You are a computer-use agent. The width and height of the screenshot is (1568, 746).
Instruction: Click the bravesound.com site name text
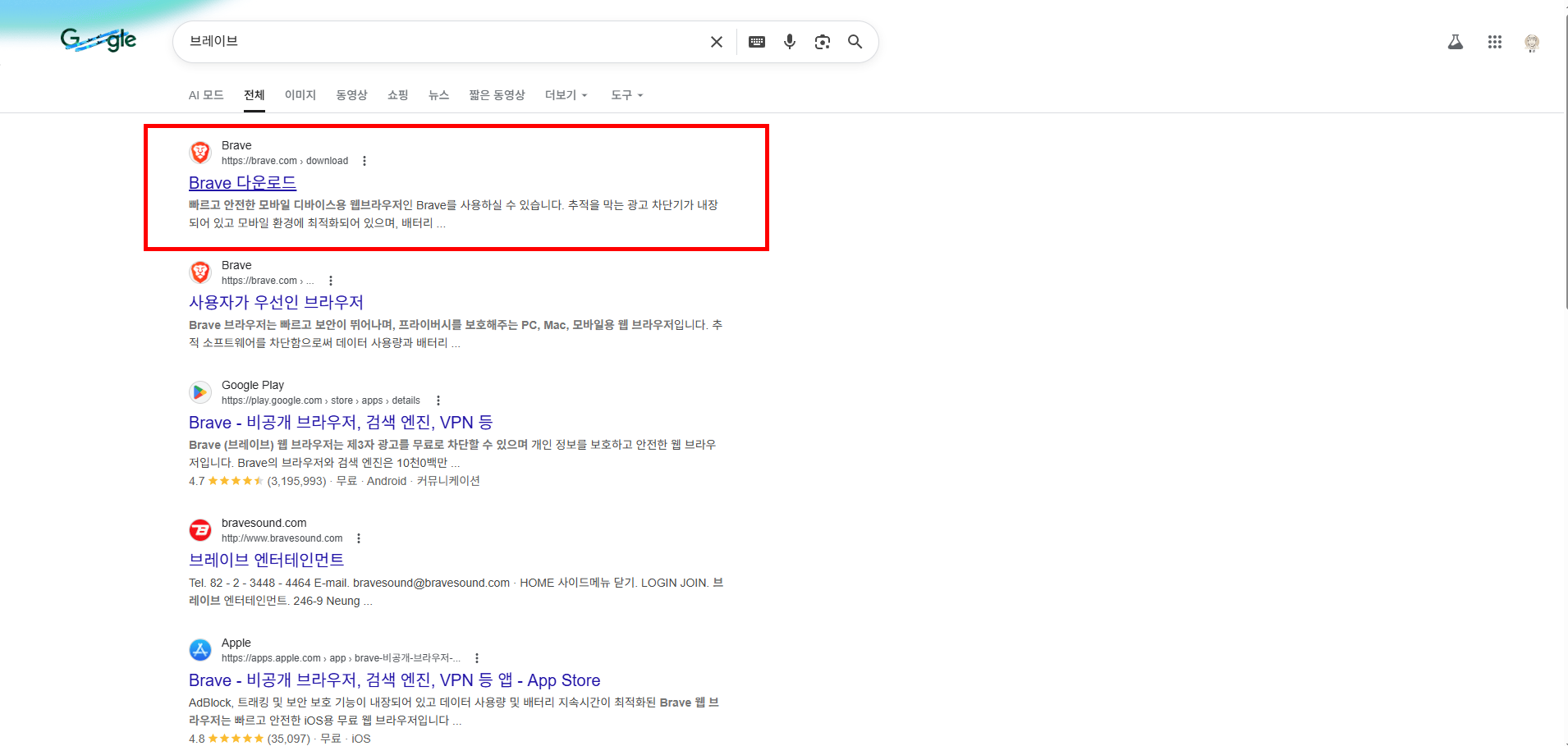(264, 523)
